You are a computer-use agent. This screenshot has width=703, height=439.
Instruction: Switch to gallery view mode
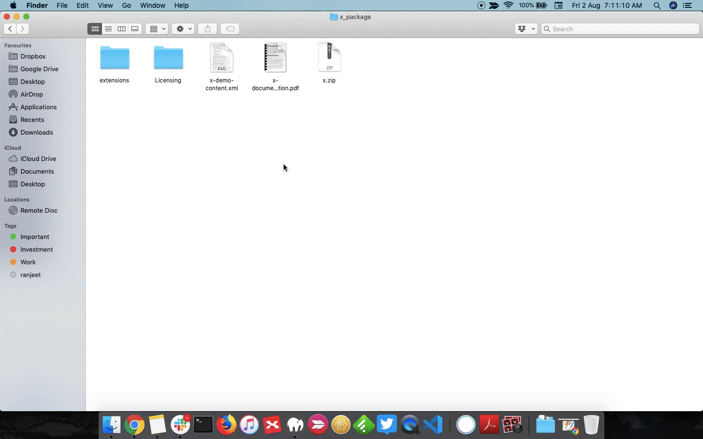point(135,29)
